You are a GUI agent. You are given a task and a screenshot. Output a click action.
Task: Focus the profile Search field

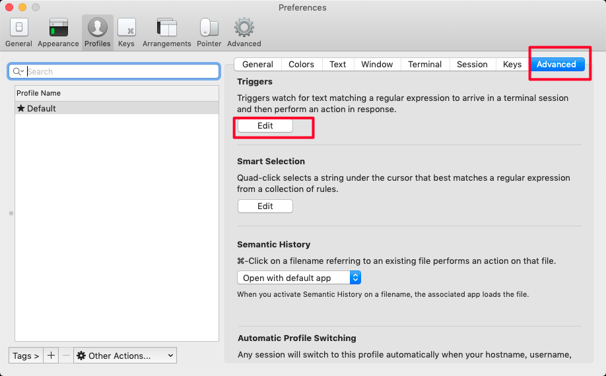tap(114, 71)
